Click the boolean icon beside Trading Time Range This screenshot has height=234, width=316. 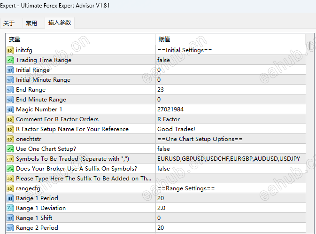pyautogui.click(x=10, y=60)
